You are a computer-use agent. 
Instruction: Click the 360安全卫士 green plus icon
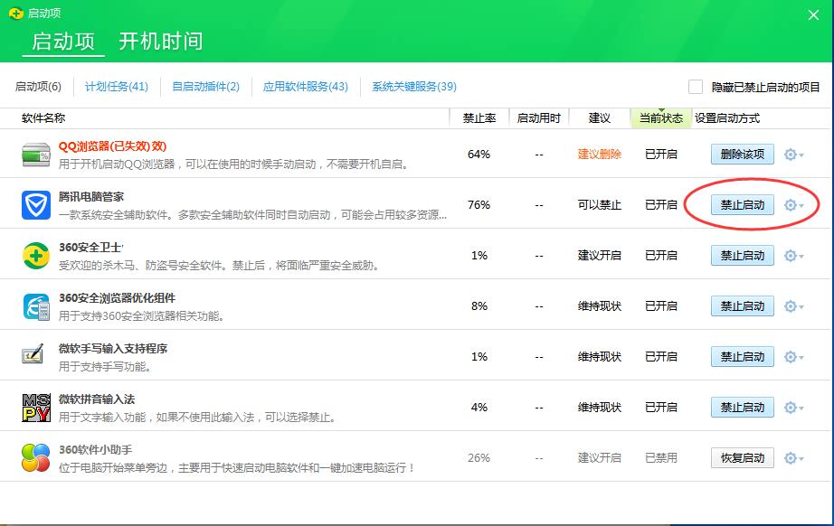point(36,256)
